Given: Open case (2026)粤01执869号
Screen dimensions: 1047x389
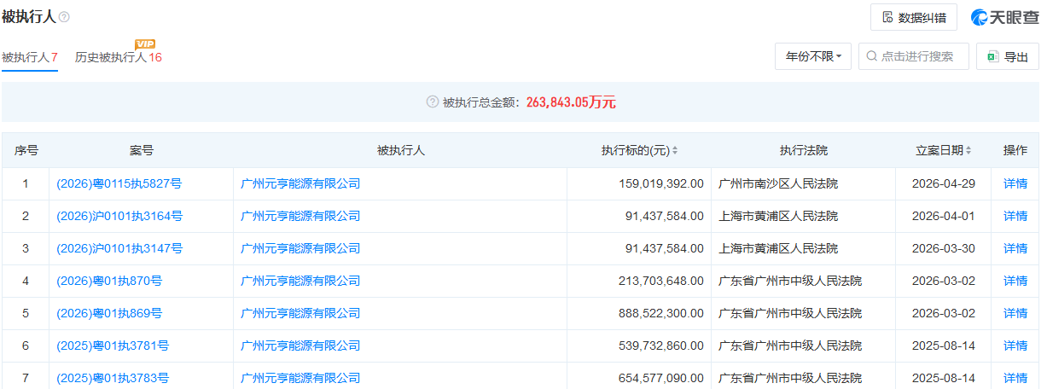Looking at the screenshot, I should coord(109,313).
